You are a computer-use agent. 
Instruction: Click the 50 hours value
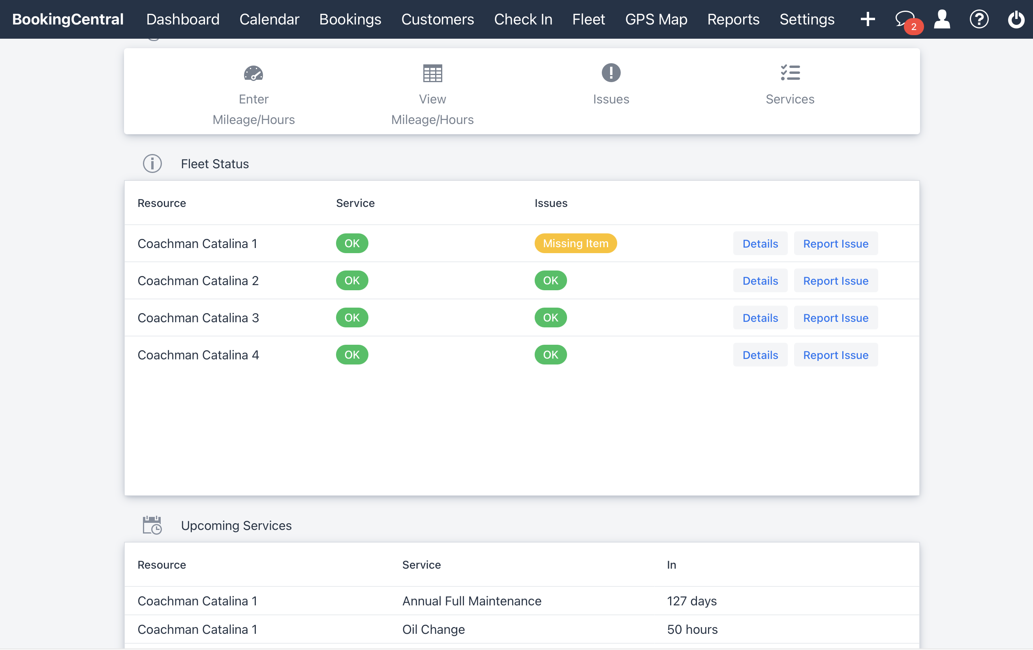coord(692,629)
